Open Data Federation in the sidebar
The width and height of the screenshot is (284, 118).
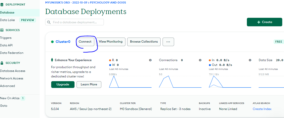[12, 53]
